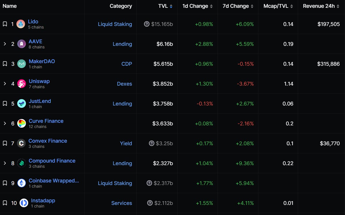Screen dimensions: 345x215
Task: Open the Services category link
Action: pos(122,203)
